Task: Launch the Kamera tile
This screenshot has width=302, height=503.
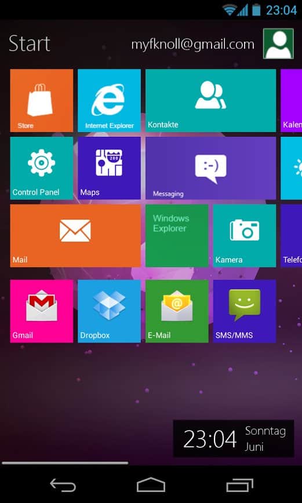Action: pyautogui.click(x=245, y=235)
